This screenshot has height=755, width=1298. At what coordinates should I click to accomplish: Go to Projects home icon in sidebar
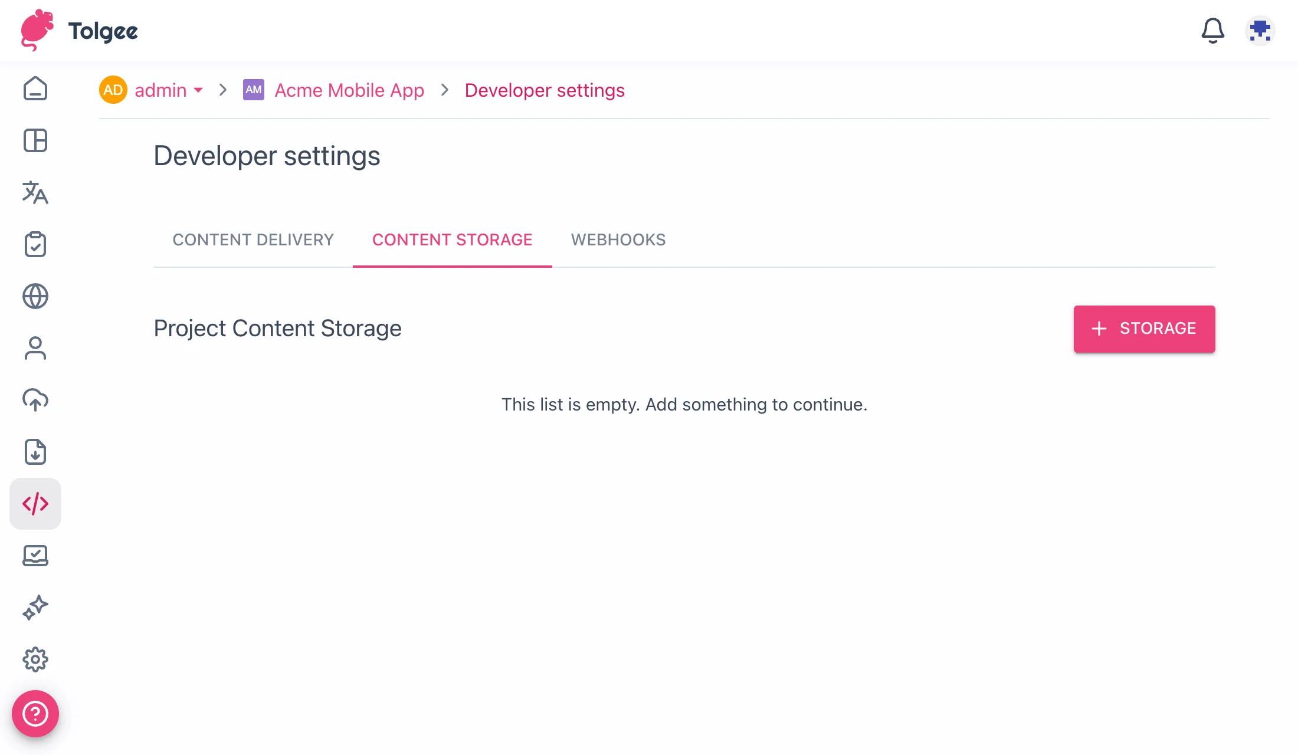[35, 88]
